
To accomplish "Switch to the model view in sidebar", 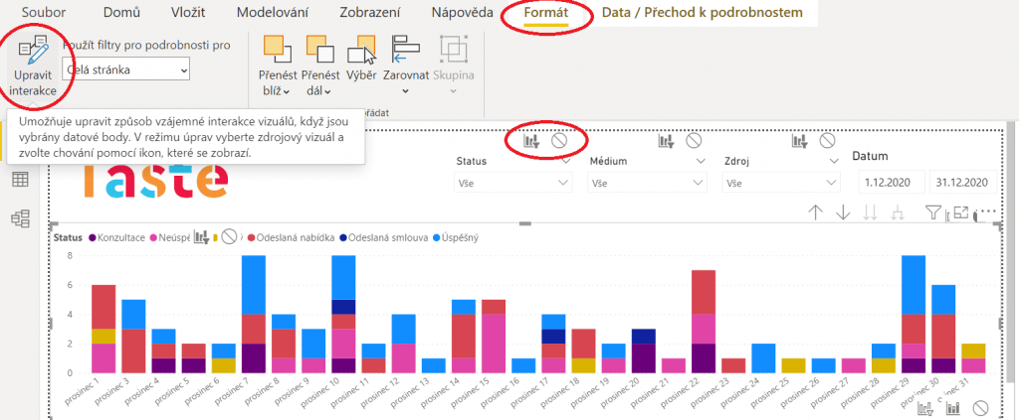I will click(20, 217).
